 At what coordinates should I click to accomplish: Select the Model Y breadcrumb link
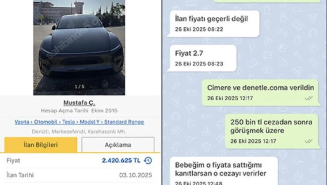(x=89, y=122)
